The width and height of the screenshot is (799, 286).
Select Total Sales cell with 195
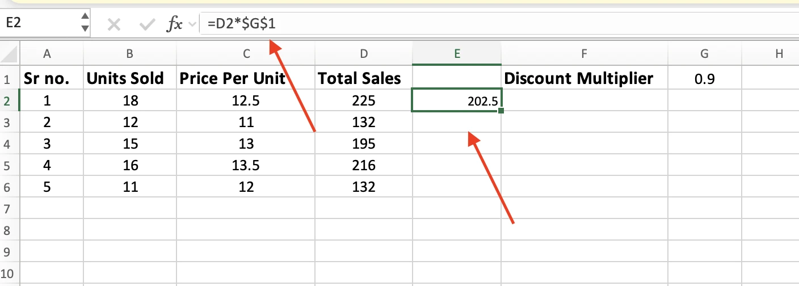[x=364, y=144]
